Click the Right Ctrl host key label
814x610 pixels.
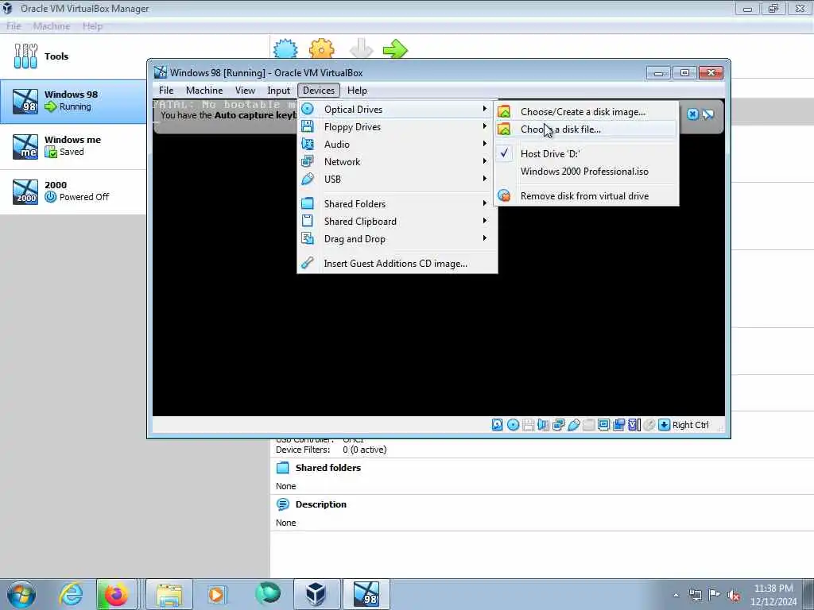pyautogui.click(x=691, y=426)
